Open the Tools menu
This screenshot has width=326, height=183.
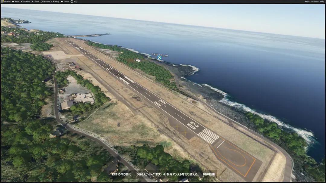pyautogui.click(x=35, y=2)
